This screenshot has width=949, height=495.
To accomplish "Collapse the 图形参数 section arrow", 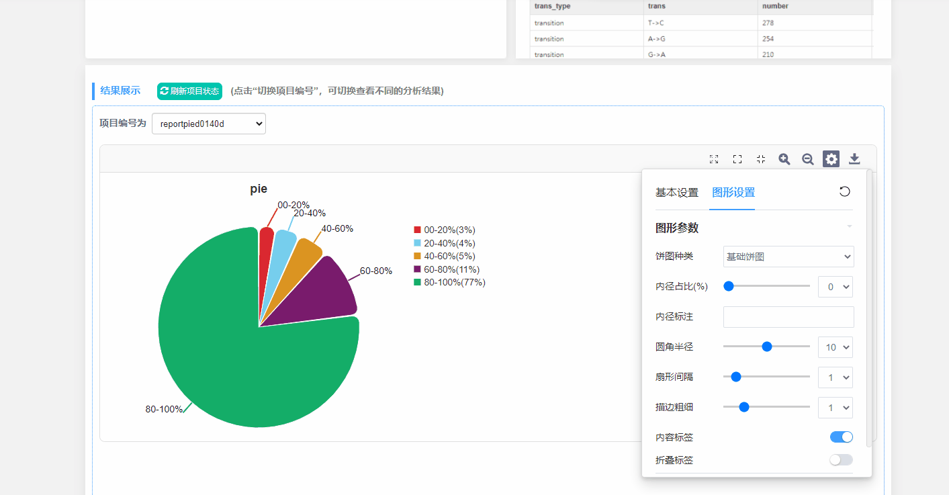I will point(850,227).
